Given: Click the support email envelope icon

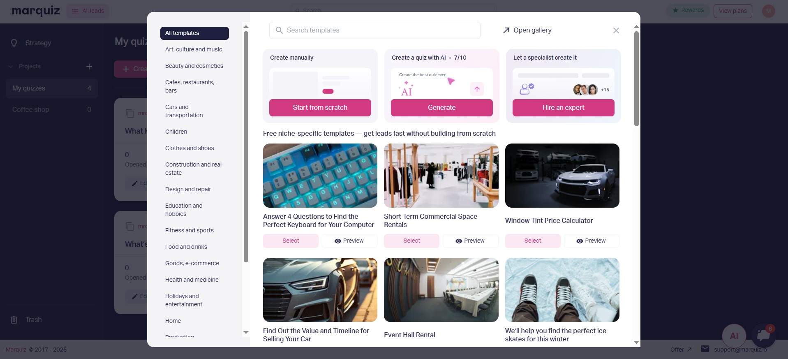Looking at the screenshot, I should pyautogui.click(x=705, y=349).
